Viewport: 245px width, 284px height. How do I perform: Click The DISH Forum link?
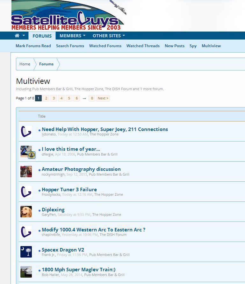pos(113,235)
